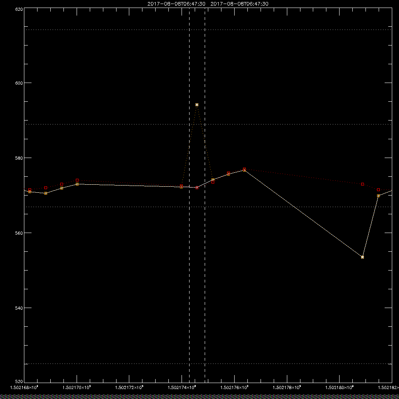This screenshot has height=399, width=399.
Task: Click the x-axis label 1.502176×10⁹
Action: (234, 387)
